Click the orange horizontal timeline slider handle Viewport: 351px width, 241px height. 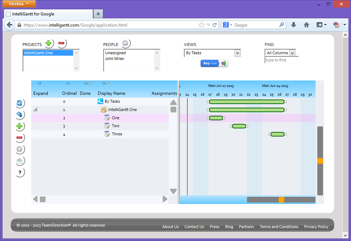[x=281, y=200]
